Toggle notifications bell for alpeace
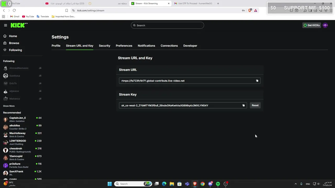This screenshot has height=188, width=335. 40,91
